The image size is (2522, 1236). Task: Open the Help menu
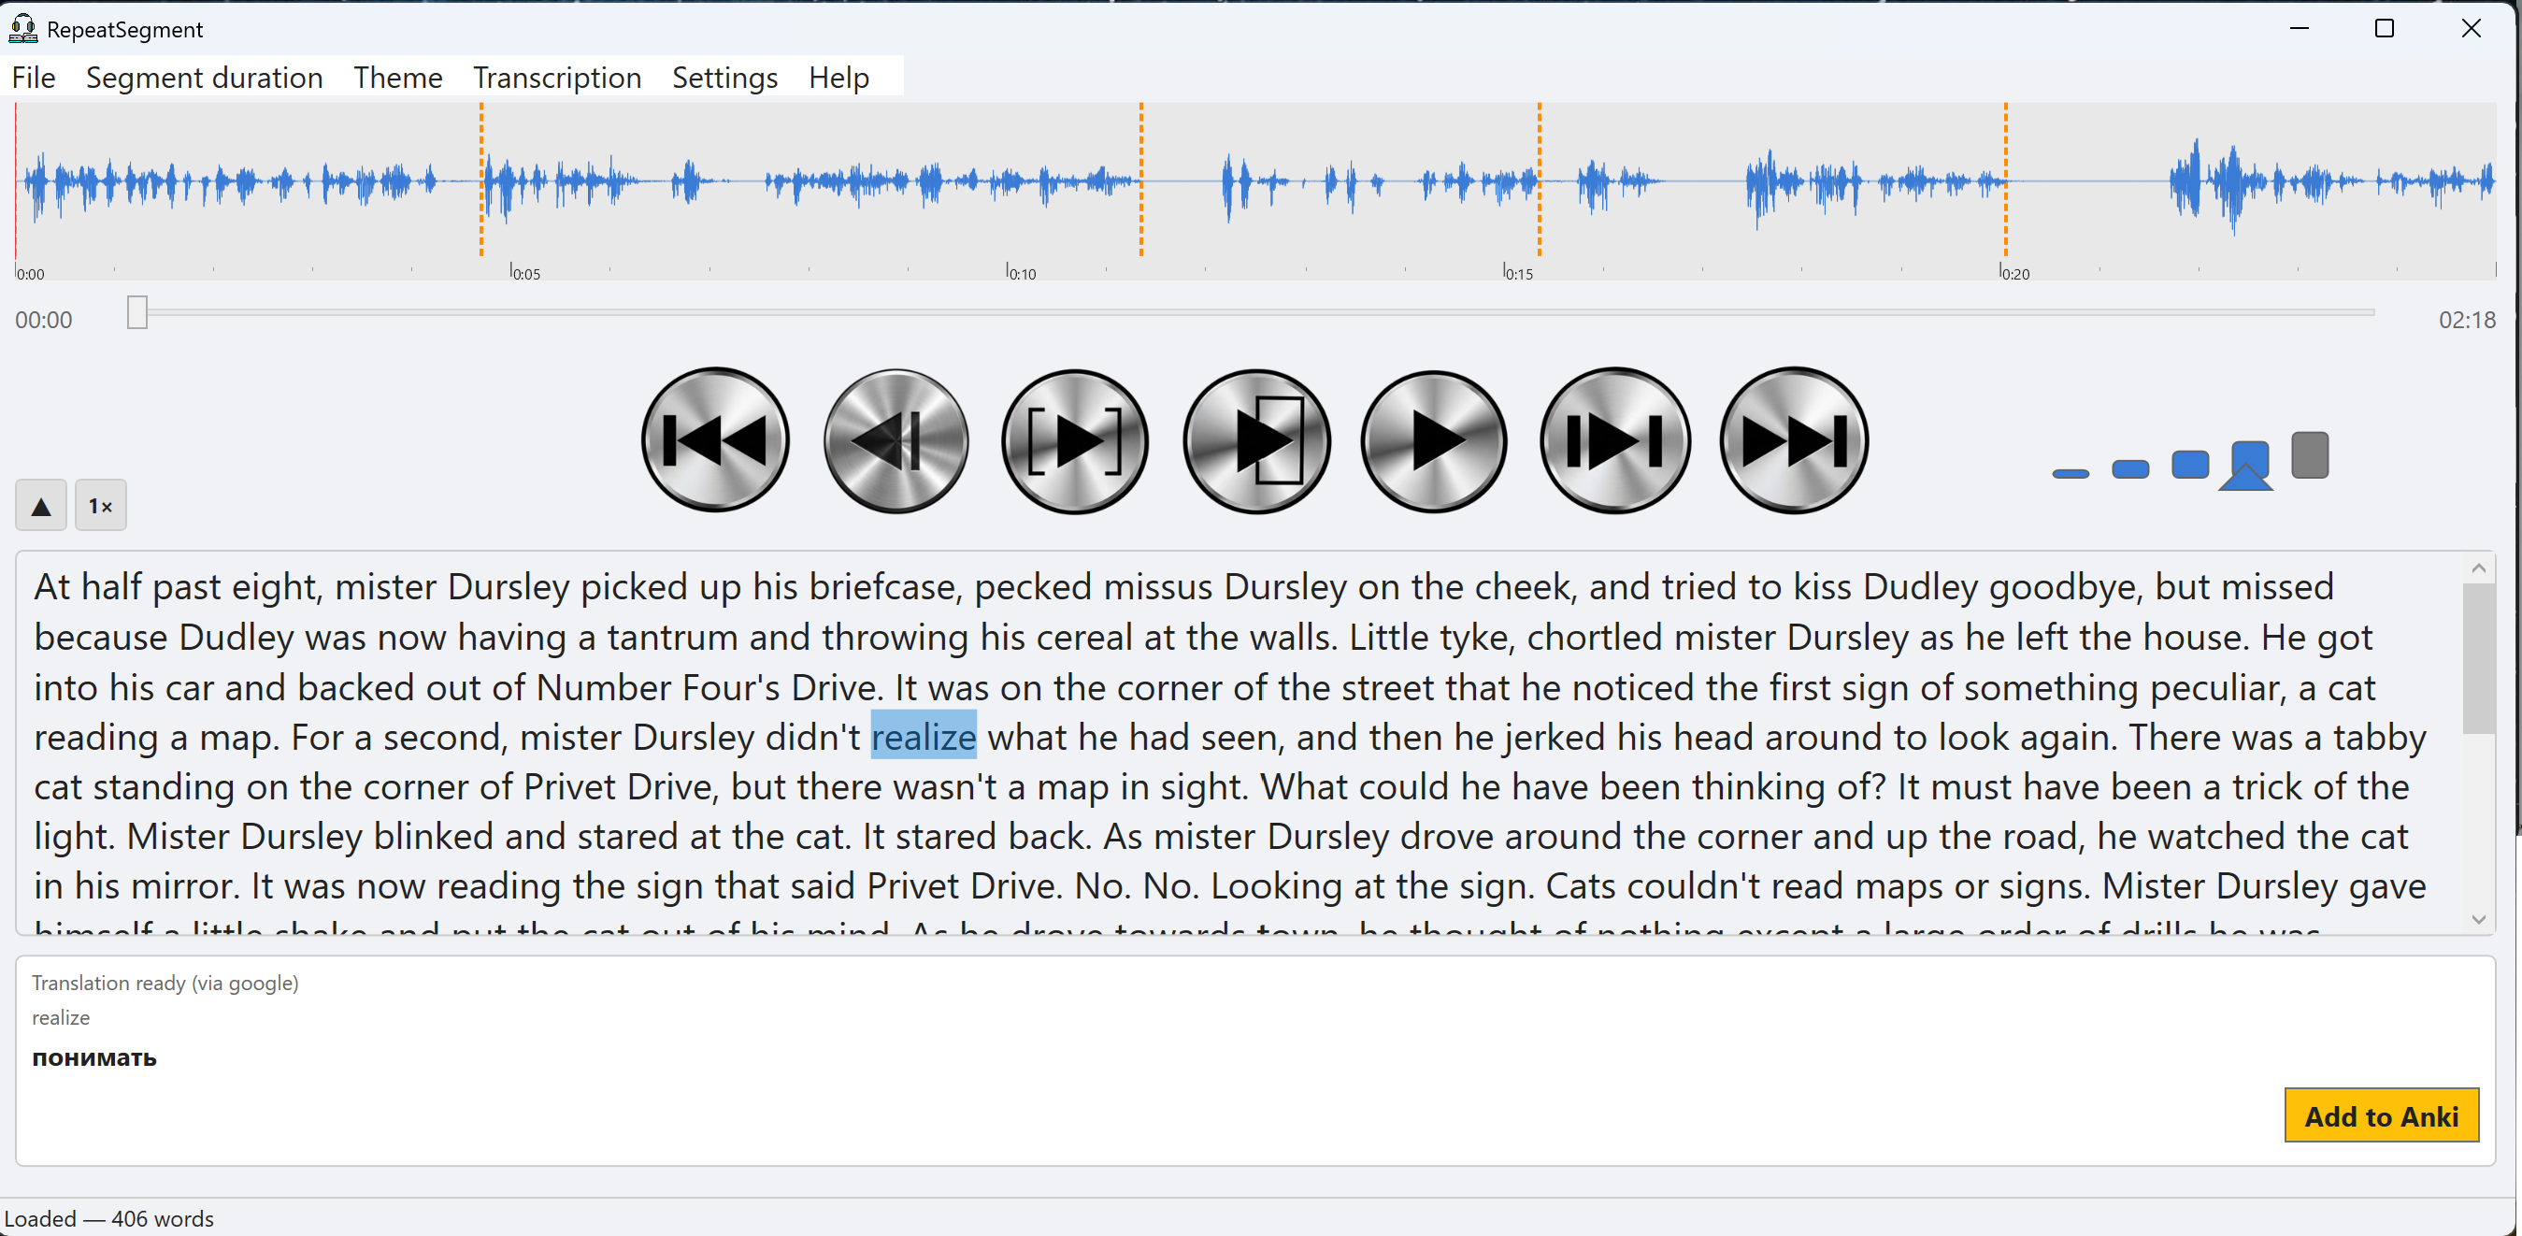[839, 78]
